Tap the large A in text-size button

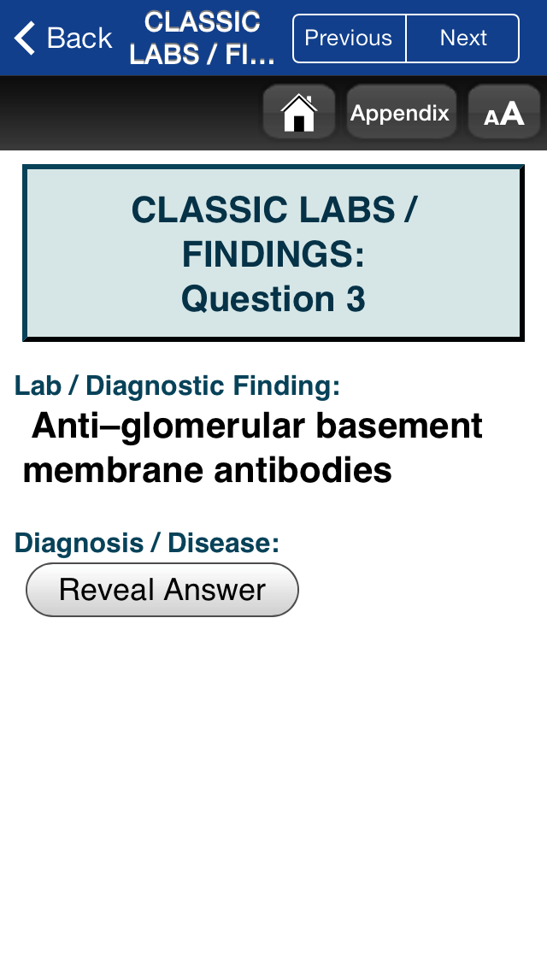[x=513, y=112]
